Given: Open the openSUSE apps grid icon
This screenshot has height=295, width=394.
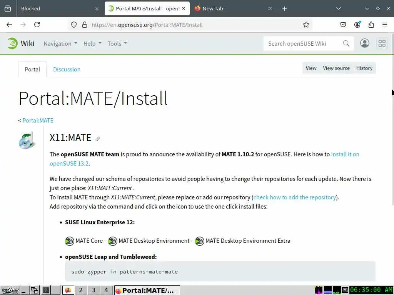Looking at the screenshot, I should point(382,43).
